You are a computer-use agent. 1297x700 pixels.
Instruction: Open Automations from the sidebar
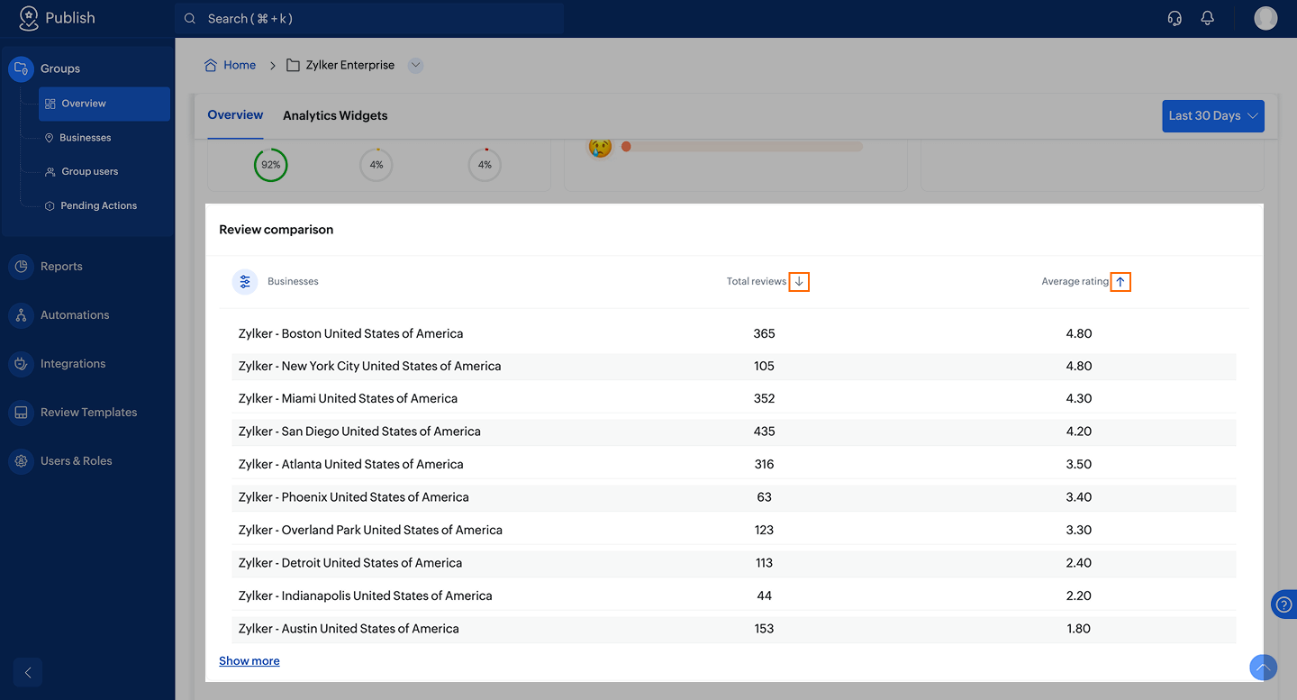75,315
